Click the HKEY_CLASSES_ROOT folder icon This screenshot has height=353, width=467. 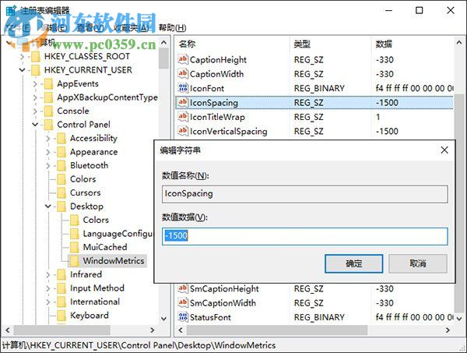point(36,56)
